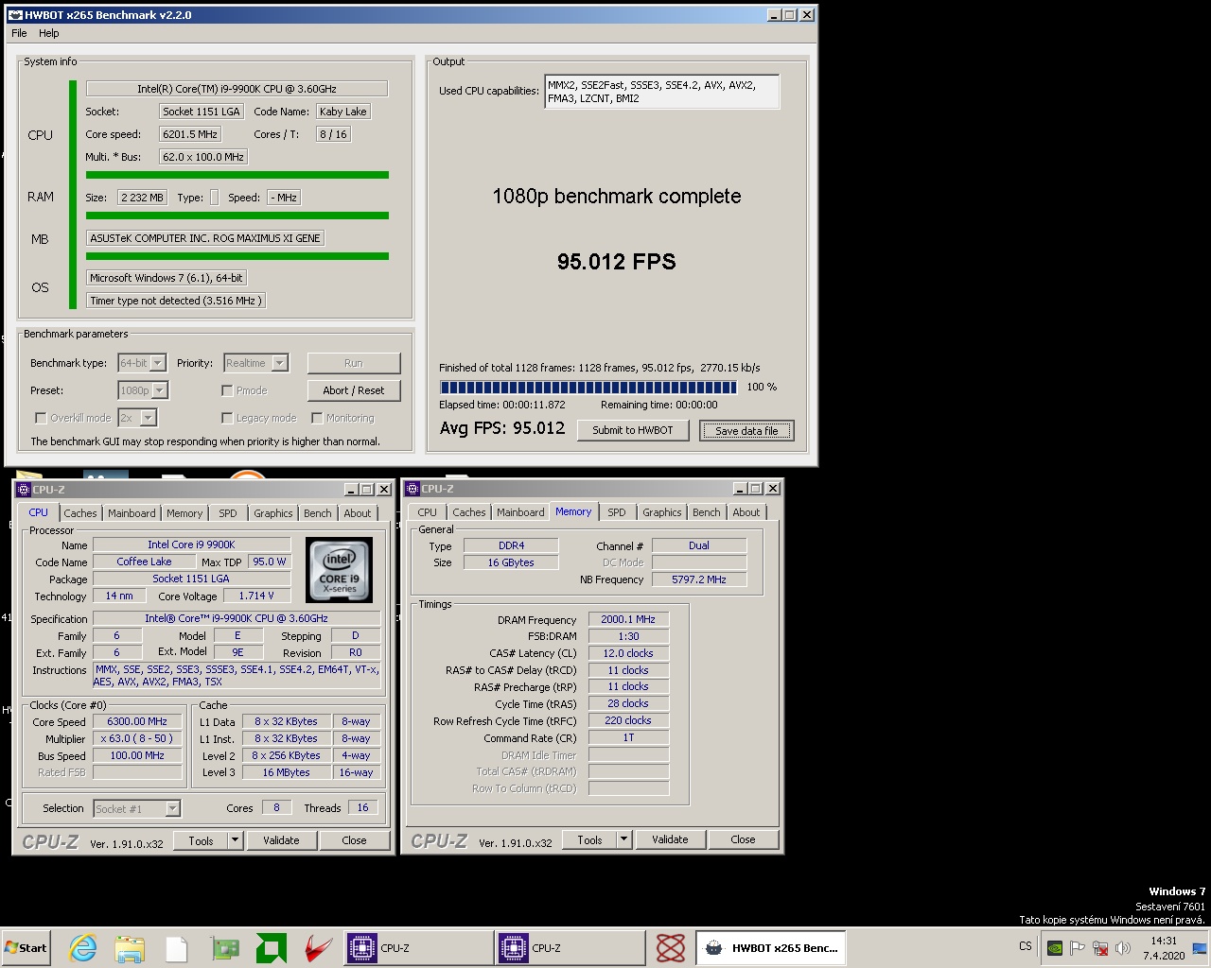Open SPD tab in right CPU-Z window

pos(617,512)
